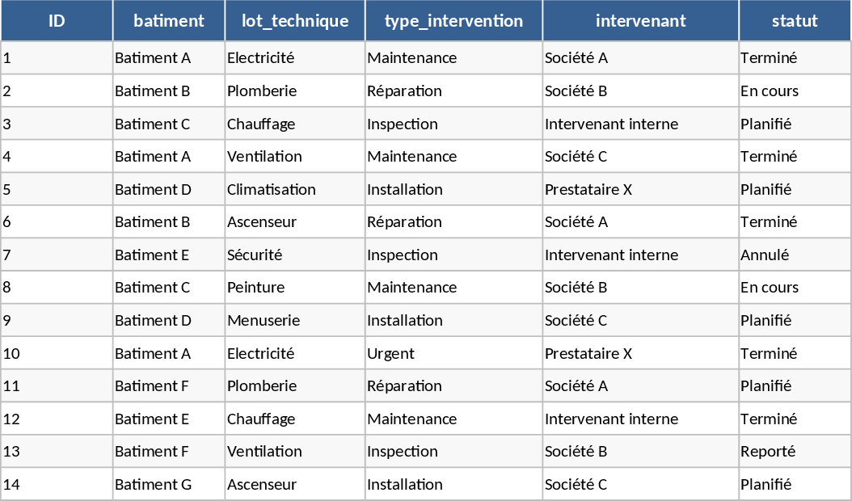Select the Menuserie lot cell

(264, 321)
